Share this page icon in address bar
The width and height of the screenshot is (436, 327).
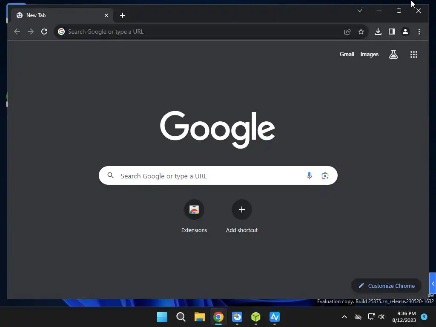(x=347, y=32)
